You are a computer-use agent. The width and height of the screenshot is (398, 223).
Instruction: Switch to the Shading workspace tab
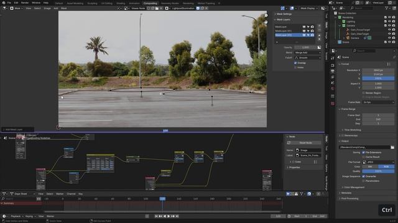[121, 3]
